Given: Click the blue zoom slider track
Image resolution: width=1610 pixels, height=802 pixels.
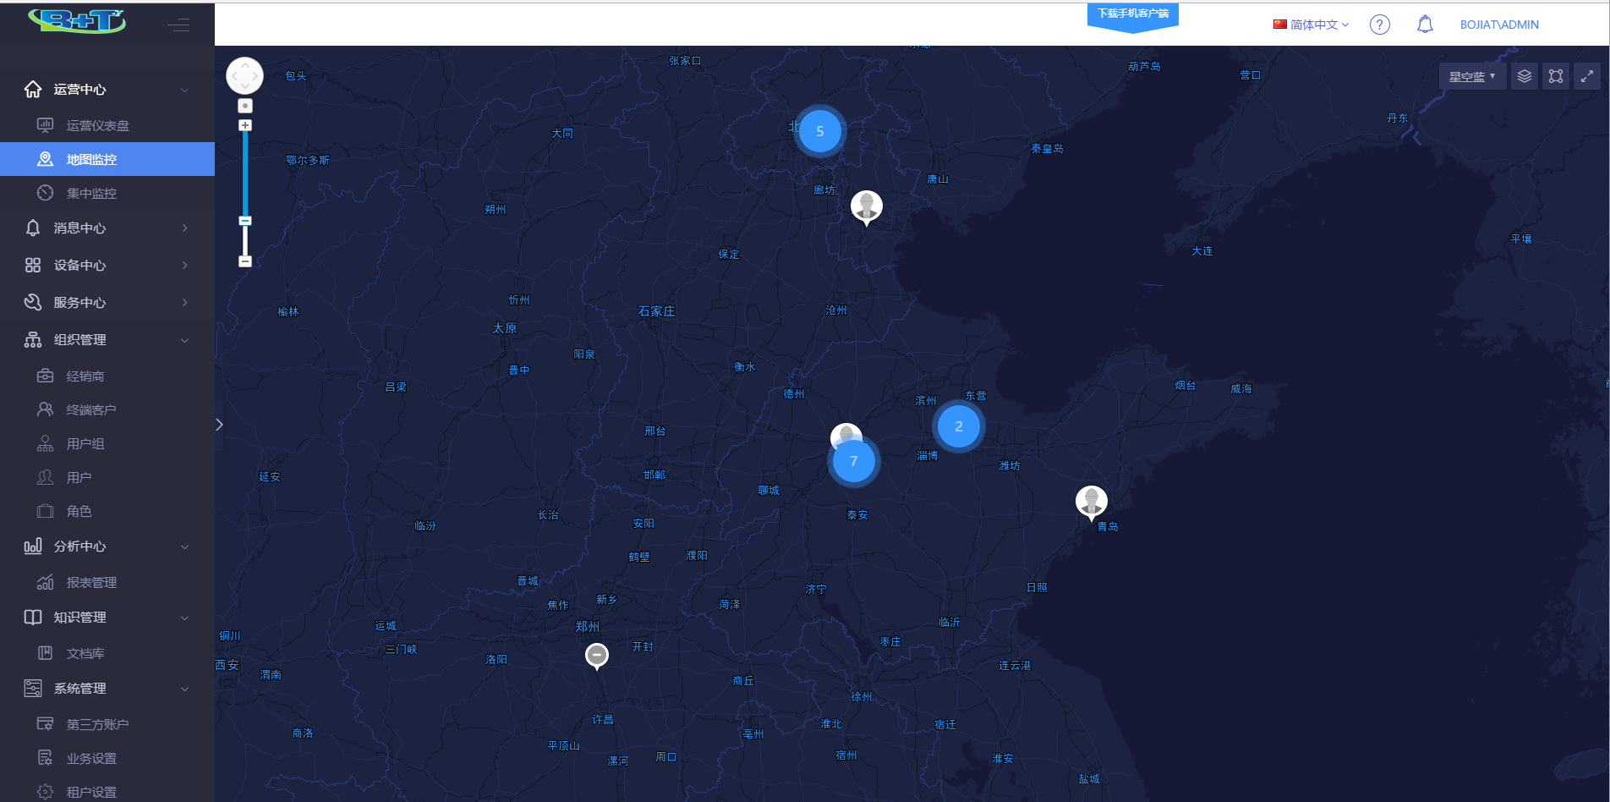Looking at the screenshot, I should (245, 173).
